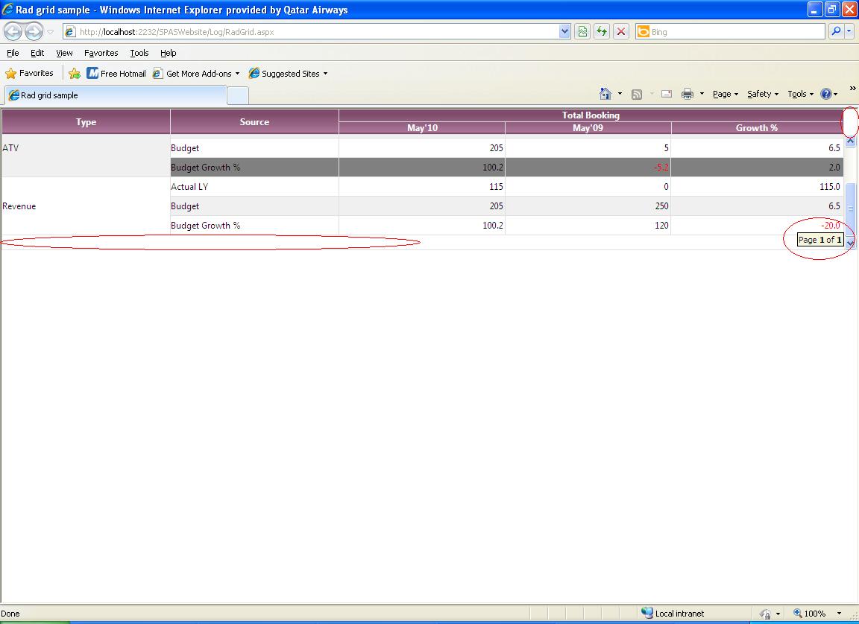Expand the command bar overflow chevron
Viewport: 859px width, 624px height.
tap(852, 88)
